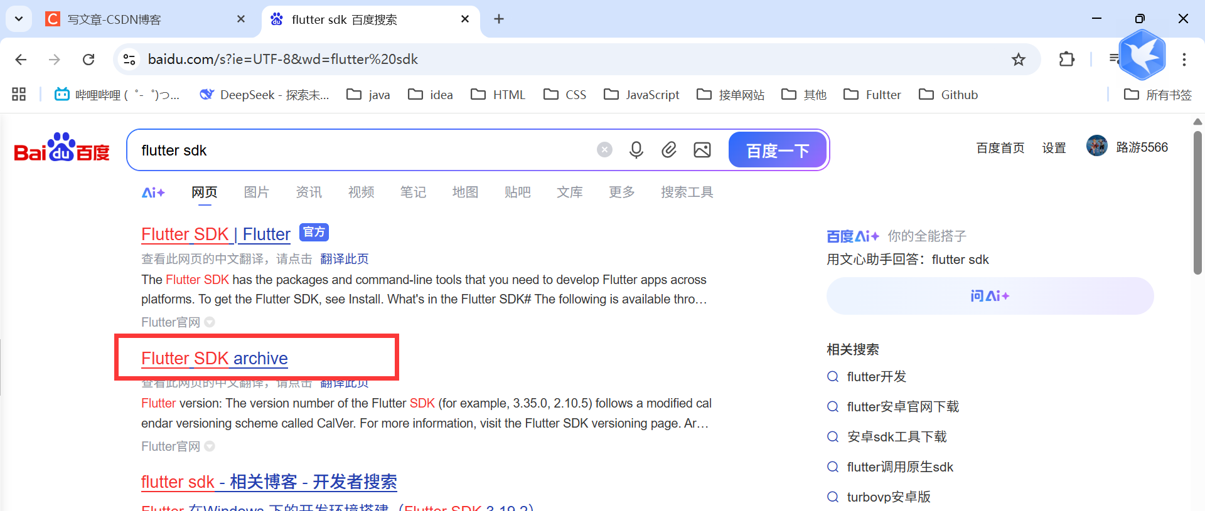Click the 百度一下 search button

coord(778,150)
